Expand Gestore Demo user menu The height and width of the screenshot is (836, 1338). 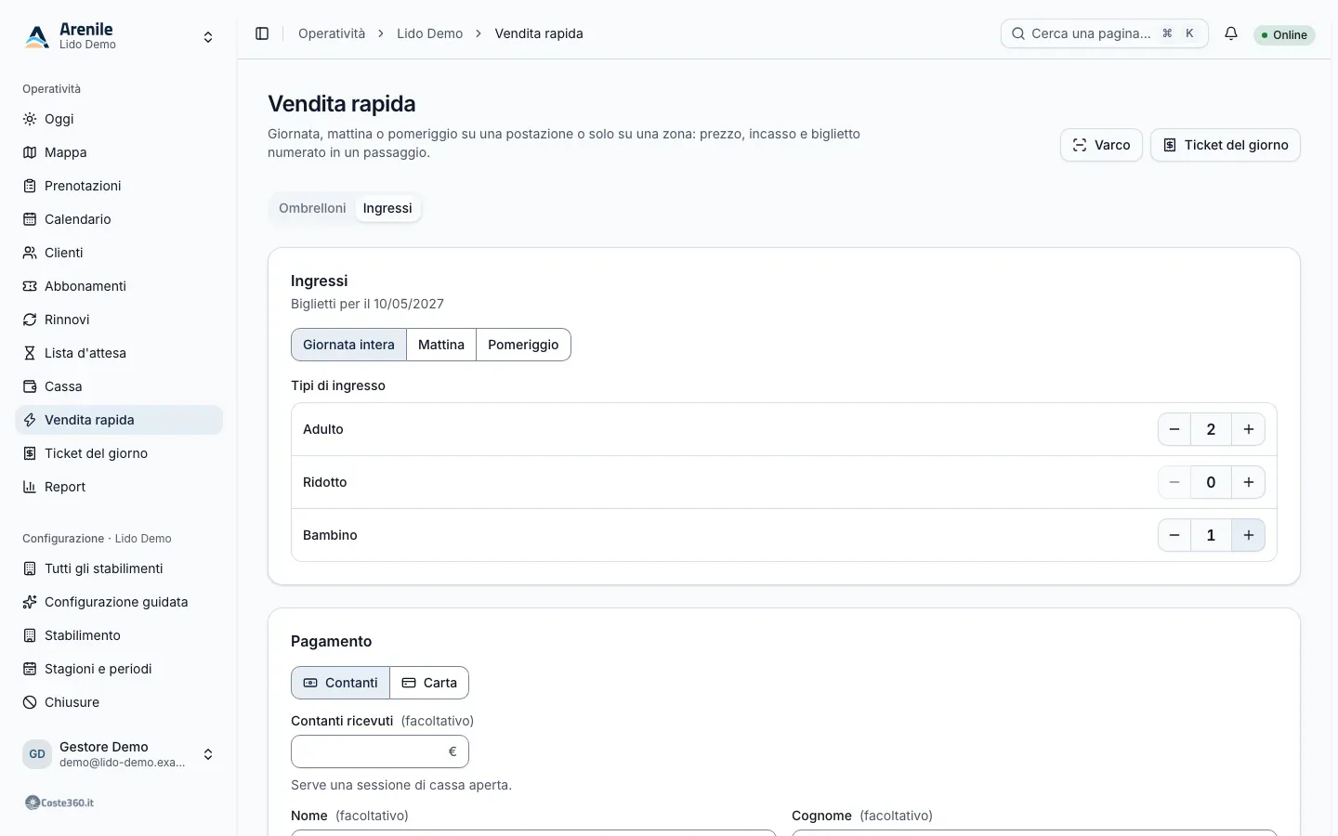click(x=119, y=754)
